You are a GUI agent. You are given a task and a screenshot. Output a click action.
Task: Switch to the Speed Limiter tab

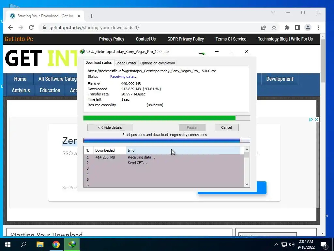click(x=126, y=63)
